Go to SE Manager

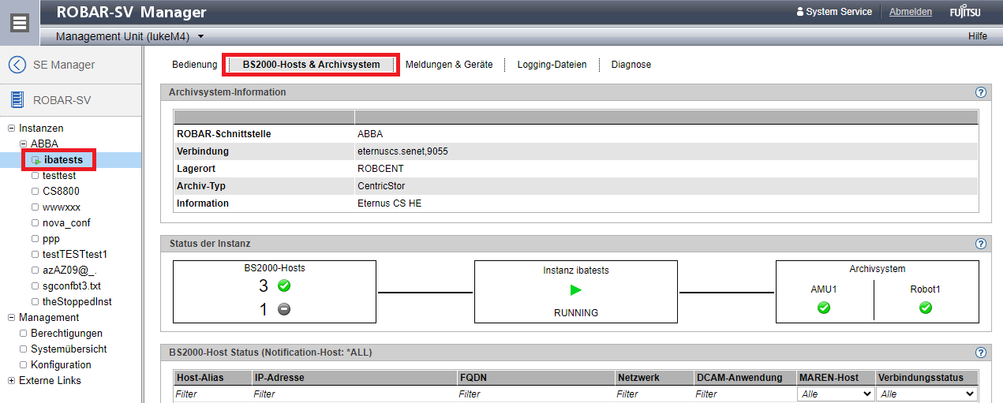tap(64, 65)
